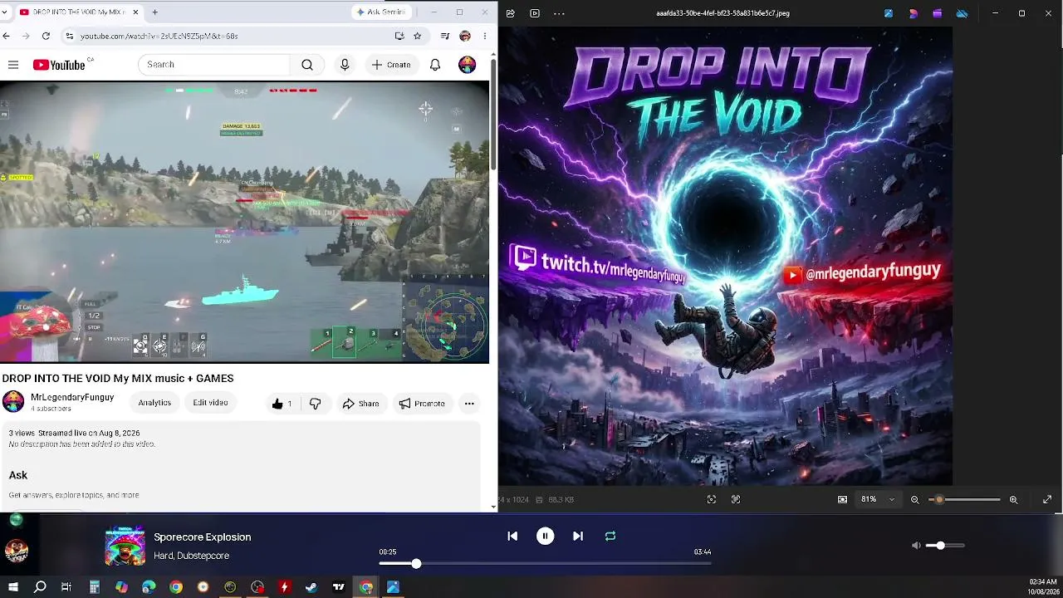1063x598 pixels.
Task: Launch Microsoft Edge from the taskbar
Action: [149, 587]
